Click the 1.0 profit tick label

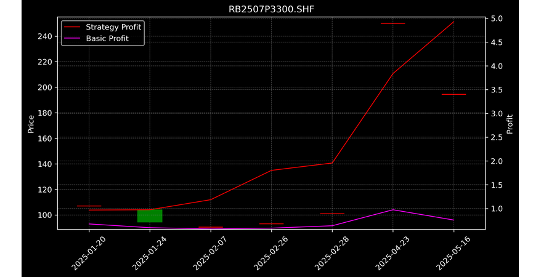[x=497, y=209]
